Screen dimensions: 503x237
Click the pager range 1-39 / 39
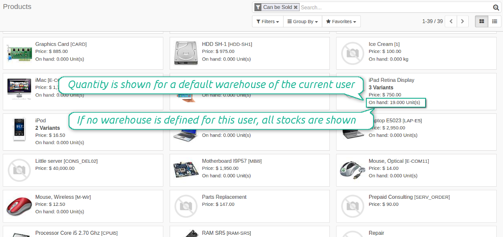432,21
